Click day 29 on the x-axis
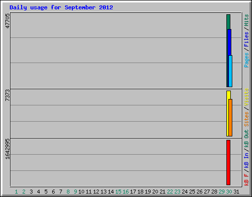 (x=221, y=192)
